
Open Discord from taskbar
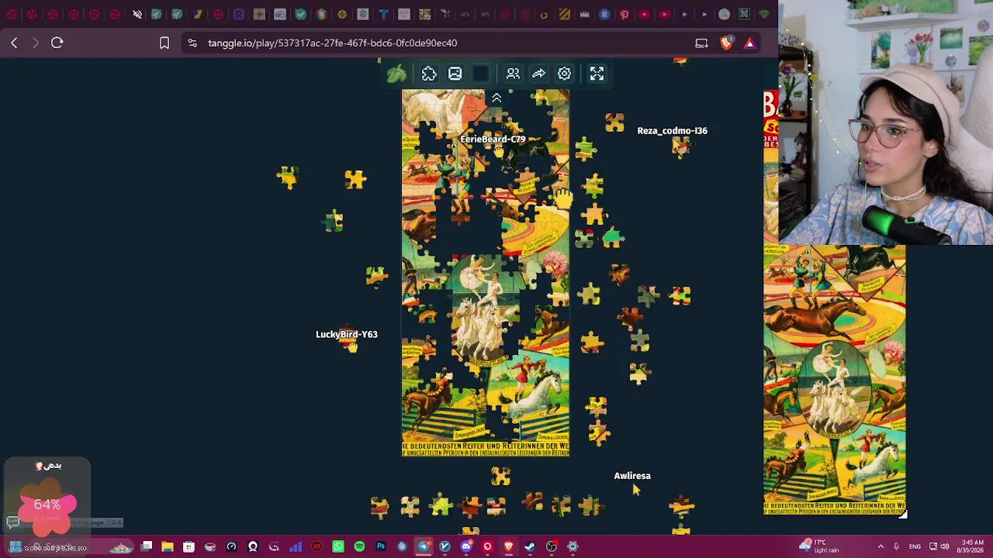click(466, 546)
